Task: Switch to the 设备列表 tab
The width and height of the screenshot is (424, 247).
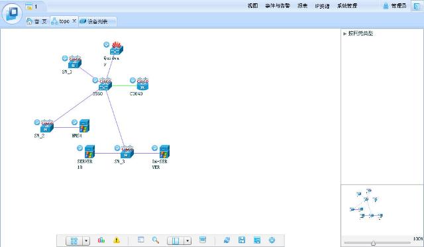Action: coord(97,21)
